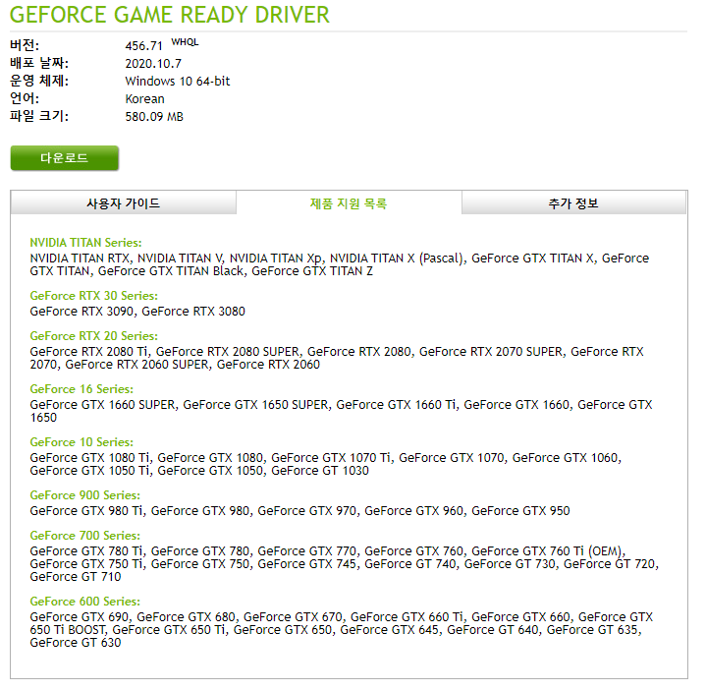Click the GeForce 600 Series: heading

[x=85, y=602]
